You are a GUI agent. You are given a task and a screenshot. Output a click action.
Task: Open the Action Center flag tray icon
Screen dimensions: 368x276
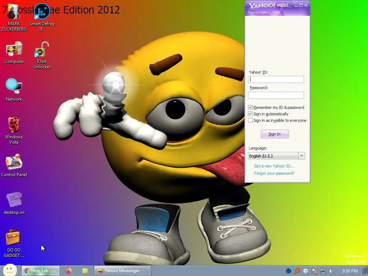(314, 271)
